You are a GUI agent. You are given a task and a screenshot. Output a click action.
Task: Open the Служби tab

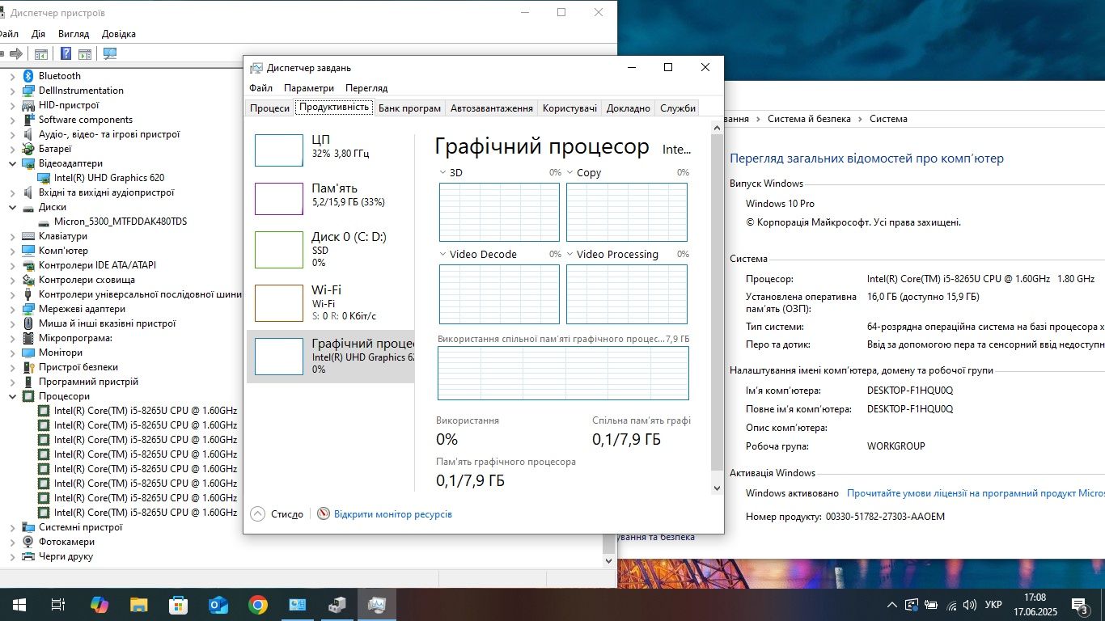click(x=677, y=108)
